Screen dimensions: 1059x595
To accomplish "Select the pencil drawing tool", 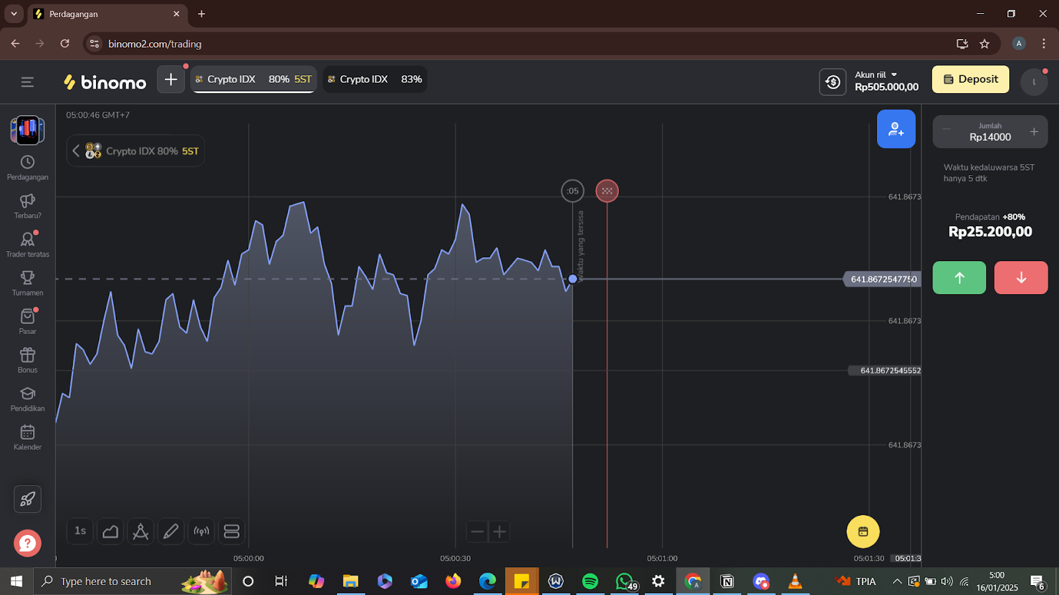I will point(171,532).
